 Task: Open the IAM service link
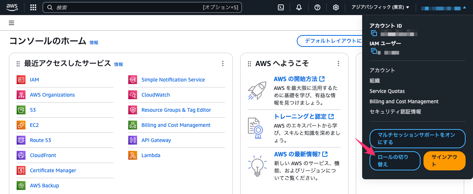[x=34, y=80]
